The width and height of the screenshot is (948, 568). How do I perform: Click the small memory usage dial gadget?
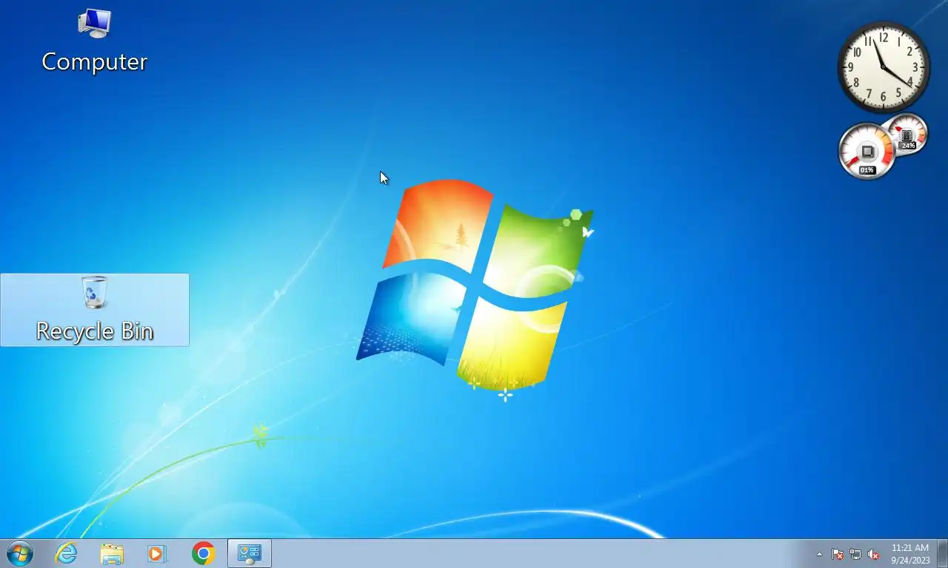pos(907,135)
